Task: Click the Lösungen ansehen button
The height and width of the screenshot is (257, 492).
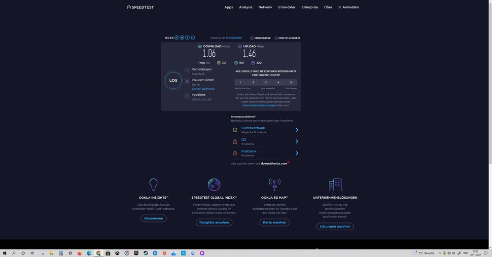Action: point(335,226)
